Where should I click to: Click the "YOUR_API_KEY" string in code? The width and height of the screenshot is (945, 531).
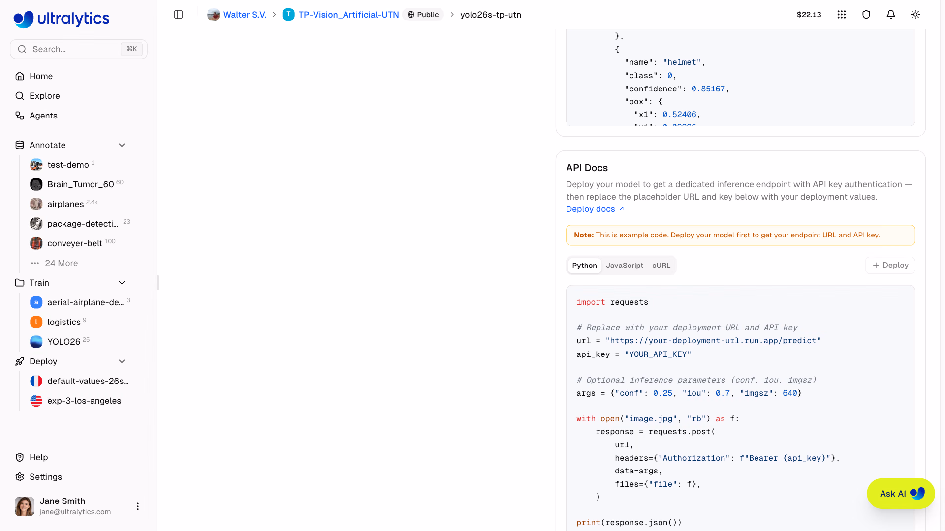click(658, 354)
